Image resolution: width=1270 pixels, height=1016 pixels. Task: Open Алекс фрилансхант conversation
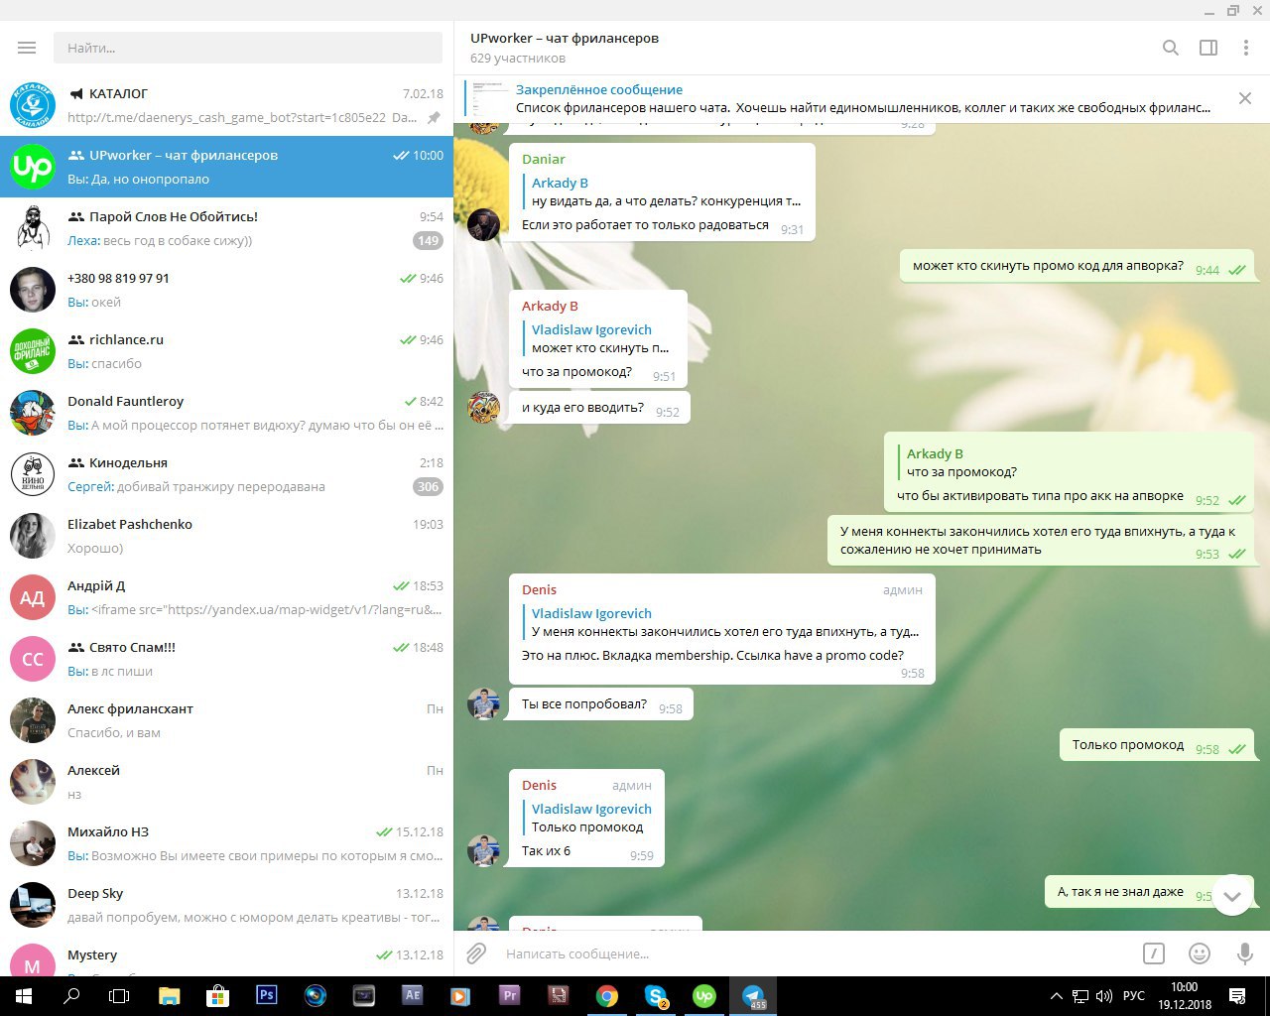[226, 720]
